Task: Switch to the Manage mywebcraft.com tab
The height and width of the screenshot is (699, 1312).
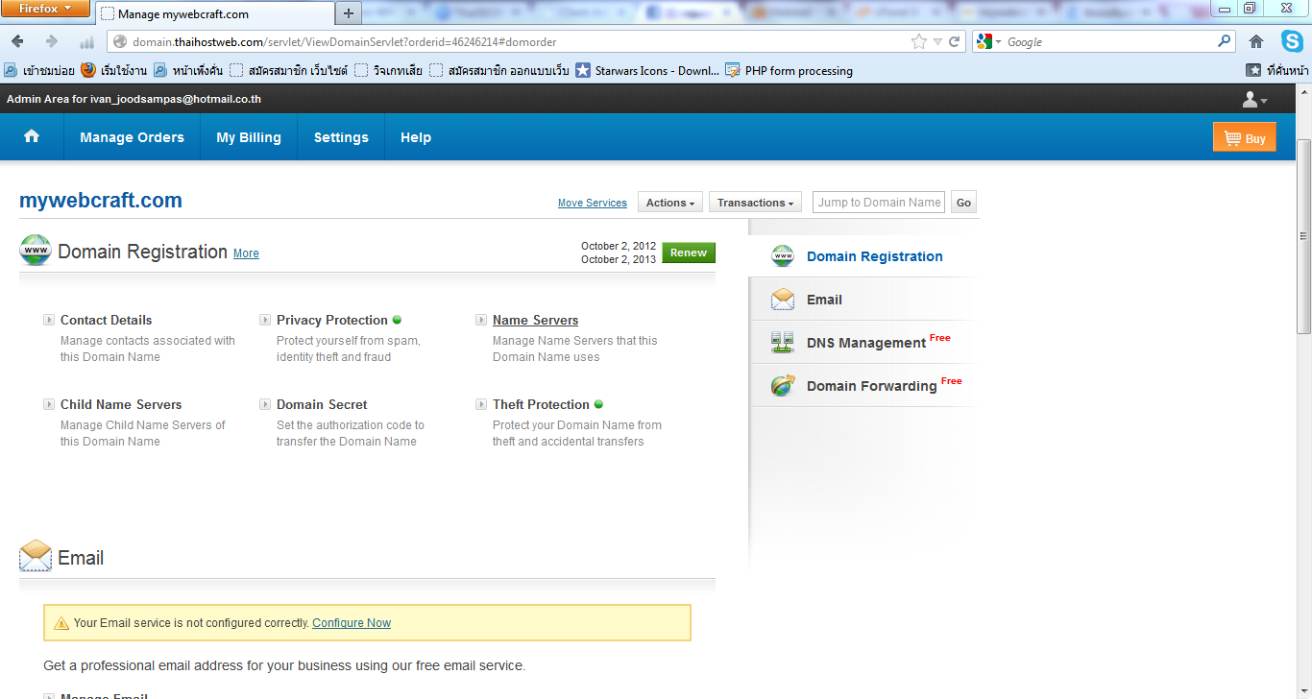Action: tap(215, 13)
